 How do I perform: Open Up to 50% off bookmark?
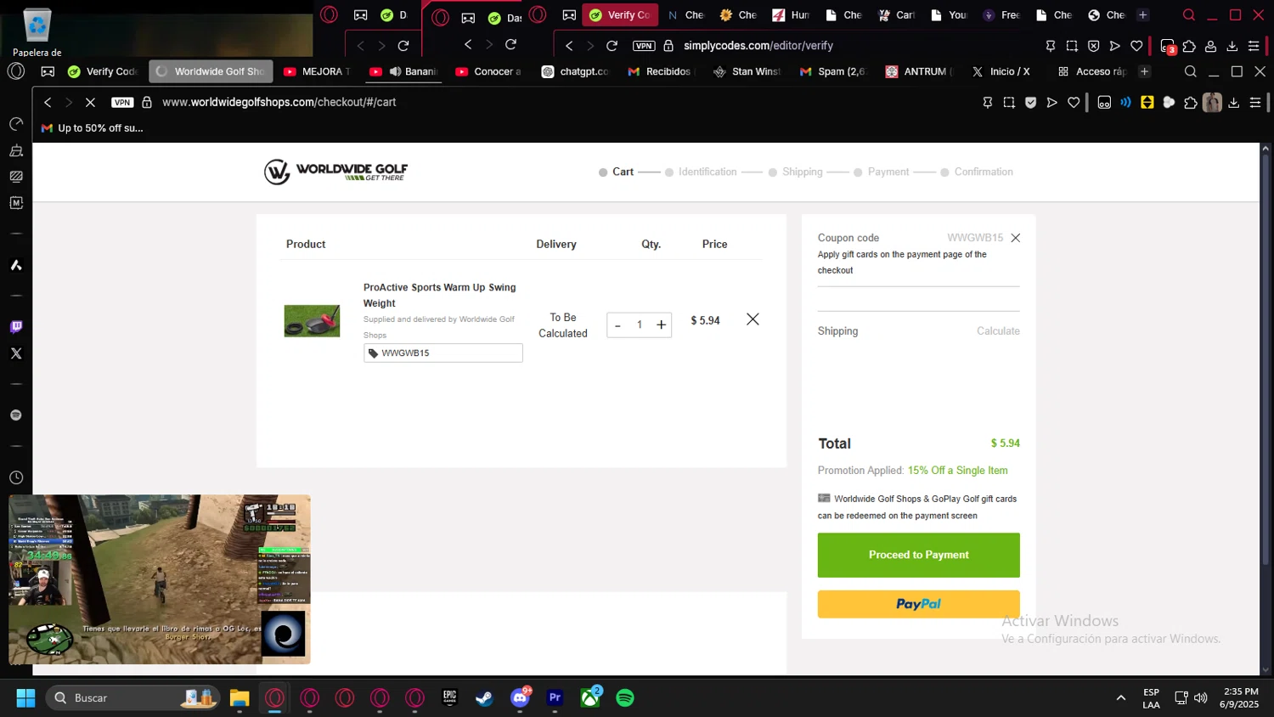(93, 128)
